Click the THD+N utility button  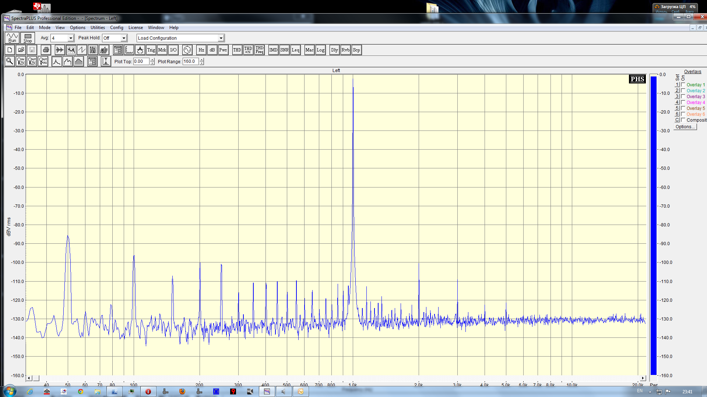pos(248,50)
